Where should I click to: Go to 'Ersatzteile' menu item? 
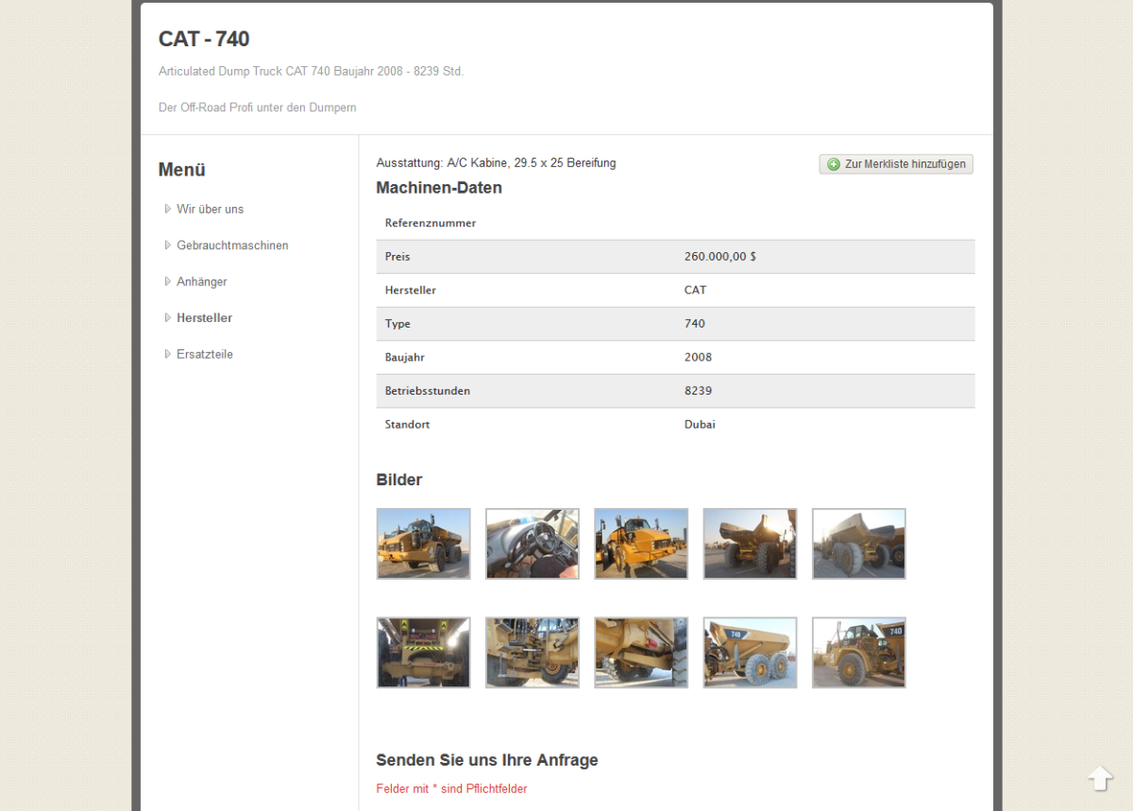tap(205, 354)
